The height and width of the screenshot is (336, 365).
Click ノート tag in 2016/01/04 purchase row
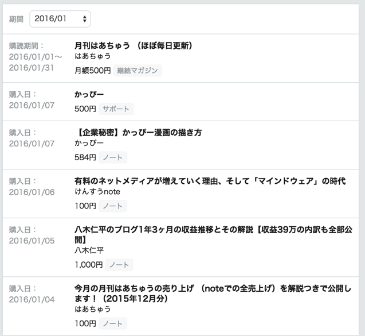click(113, 323)
